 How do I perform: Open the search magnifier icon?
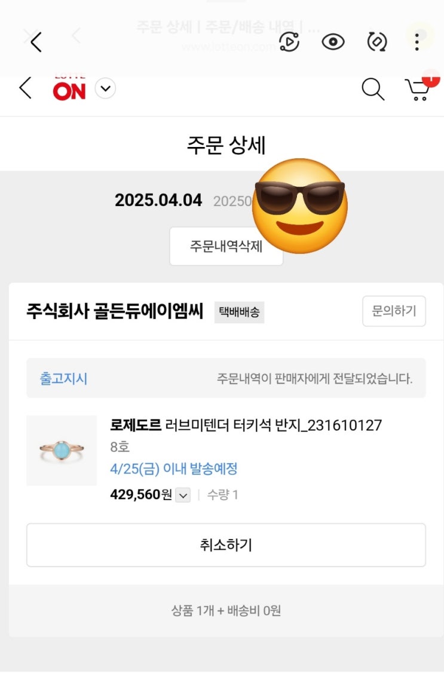[x=373, y=90]
